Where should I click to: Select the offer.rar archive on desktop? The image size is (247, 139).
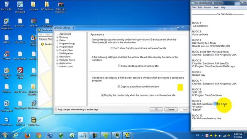coord(34,23)
